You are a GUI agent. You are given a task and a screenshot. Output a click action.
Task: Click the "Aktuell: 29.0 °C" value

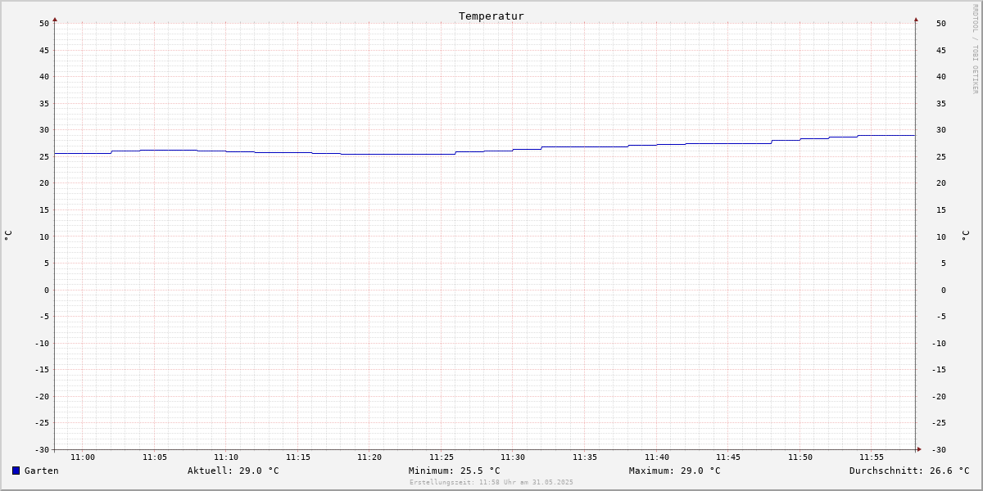tap(233, 471)
